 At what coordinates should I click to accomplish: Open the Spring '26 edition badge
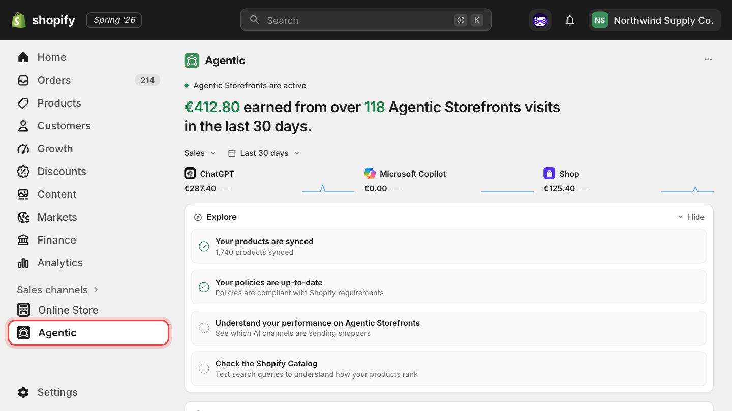click(114, 20)
